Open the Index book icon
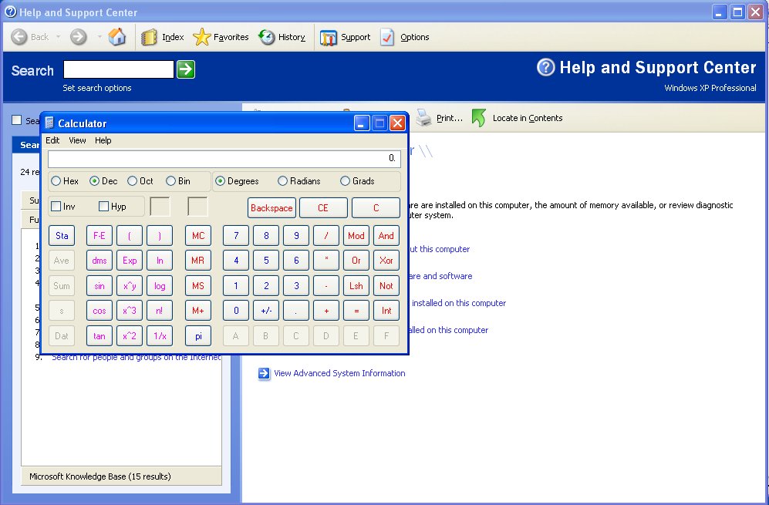Viewport: 769px width, 505px height. [x=149, y=37]
